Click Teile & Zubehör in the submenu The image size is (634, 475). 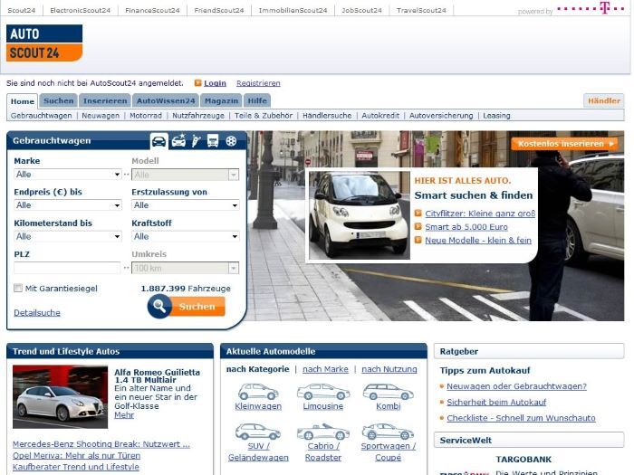point(264,116)
